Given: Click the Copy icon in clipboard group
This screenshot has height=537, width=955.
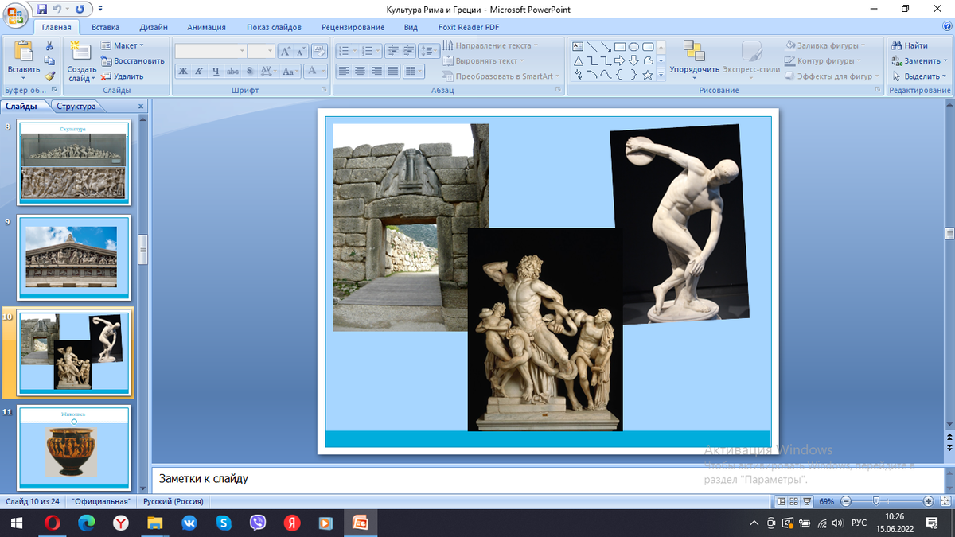Looking at the screenshot, I should click(49, 61).
